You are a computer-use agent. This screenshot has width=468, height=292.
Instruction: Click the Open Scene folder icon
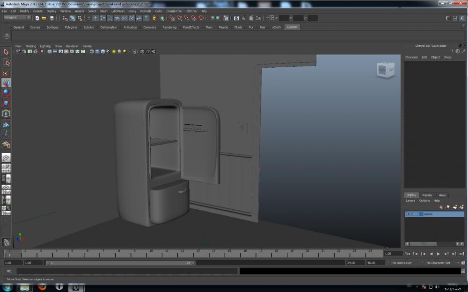click(44, 18)
